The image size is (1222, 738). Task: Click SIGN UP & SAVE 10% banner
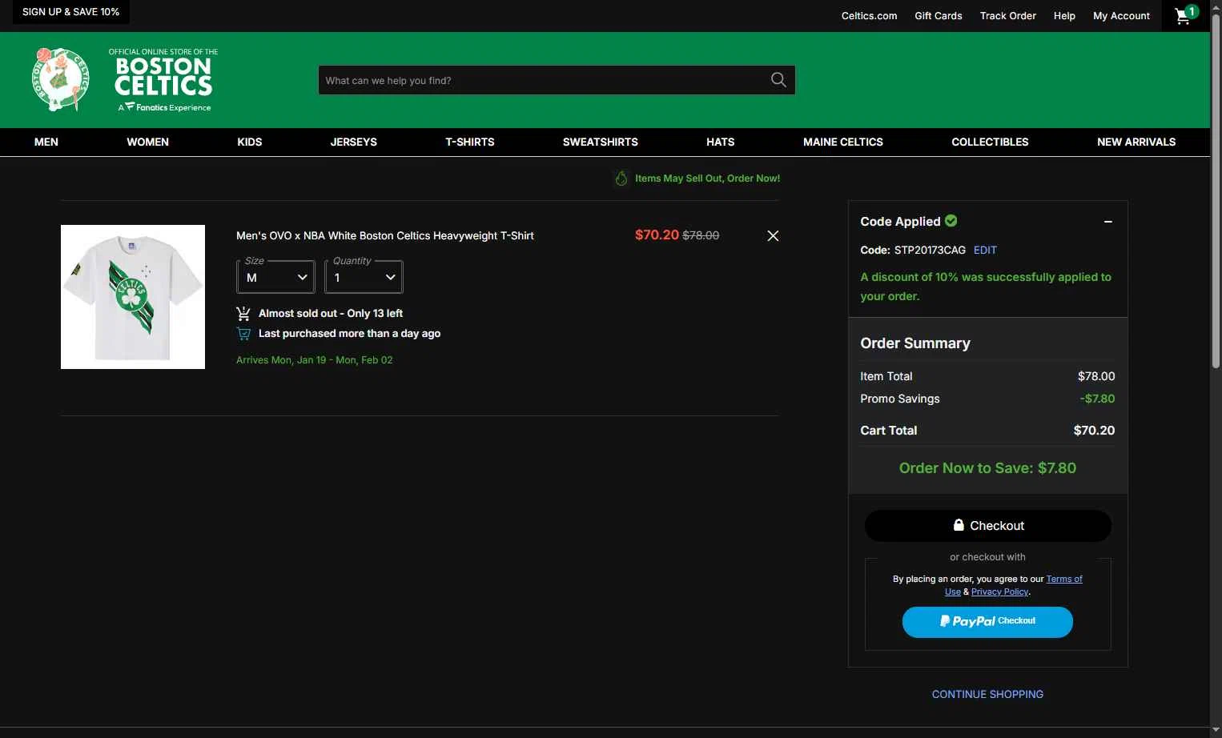click(x=70, y=12)
